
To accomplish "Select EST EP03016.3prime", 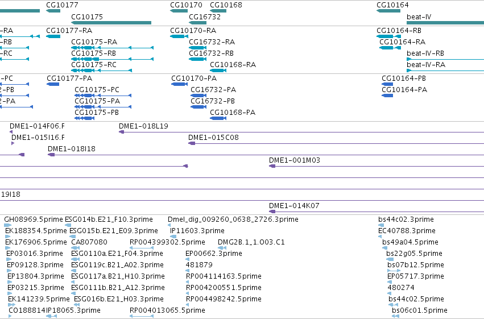I will 9,259.
